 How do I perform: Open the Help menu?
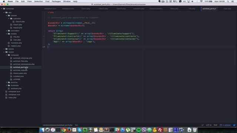coord(75,1)
